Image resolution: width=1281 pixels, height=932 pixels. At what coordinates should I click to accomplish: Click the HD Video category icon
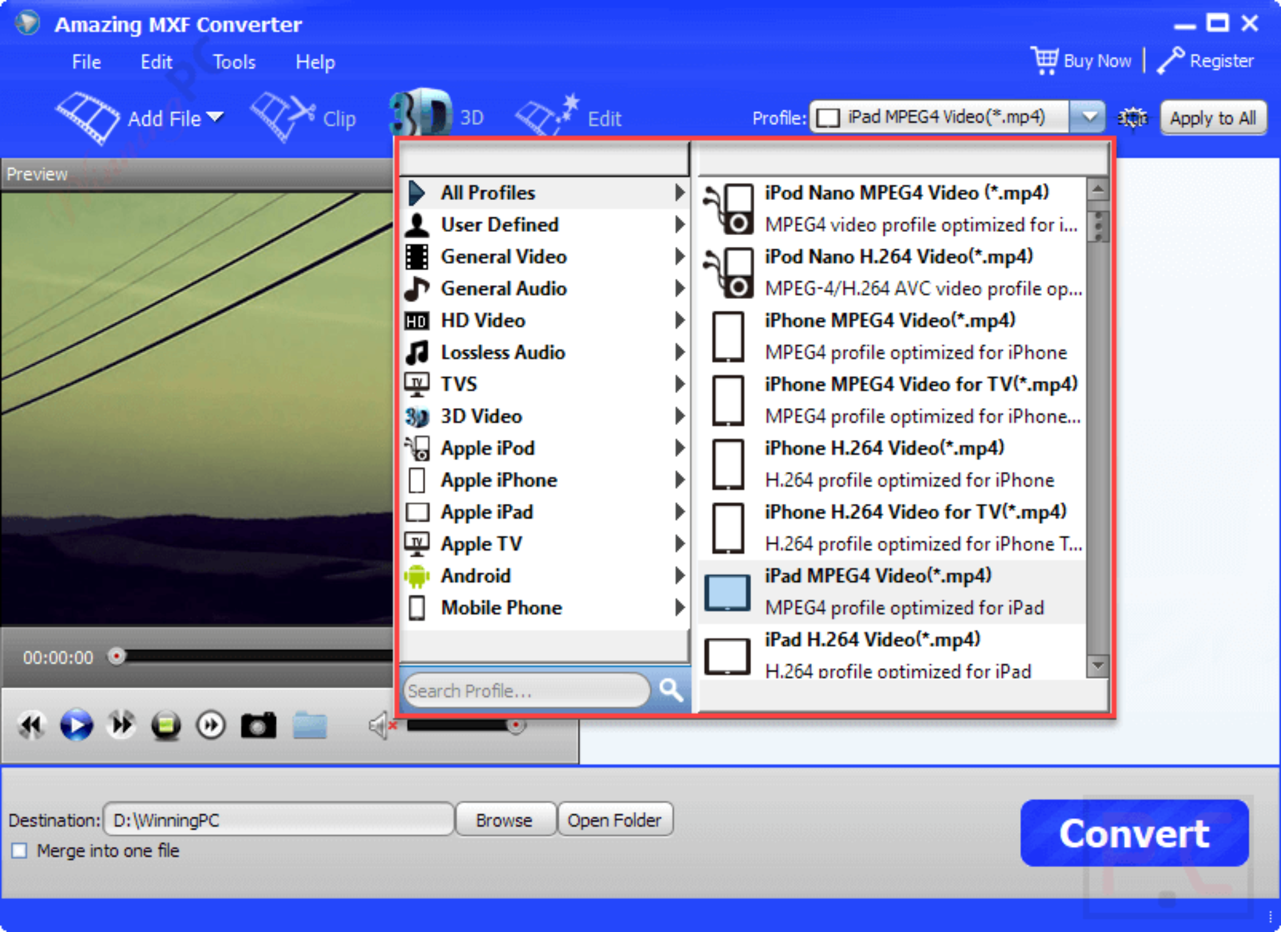(x=417, y=321)
